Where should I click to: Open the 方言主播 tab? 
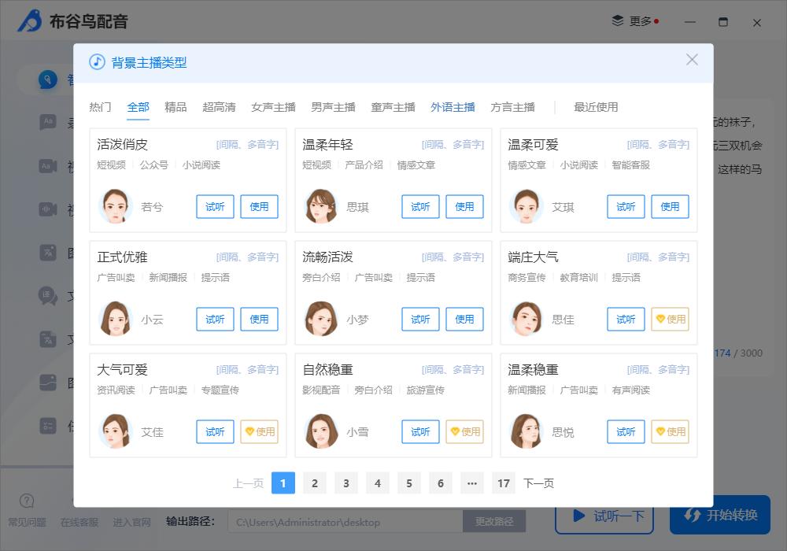[x=512, y=107]
